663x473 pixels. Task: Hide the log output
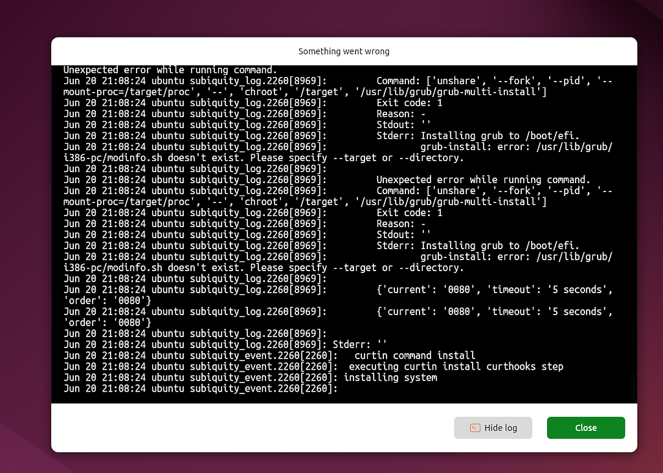[x=493, y=428]
